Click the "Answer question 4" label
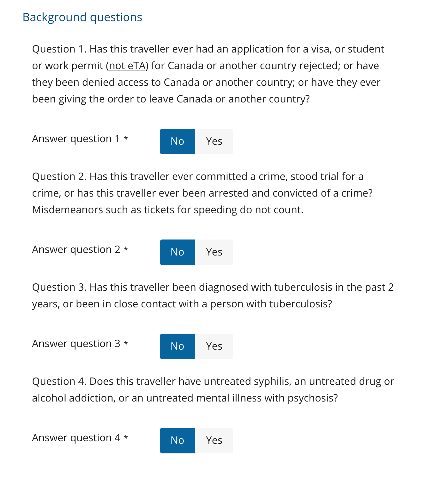 (76, 438)
